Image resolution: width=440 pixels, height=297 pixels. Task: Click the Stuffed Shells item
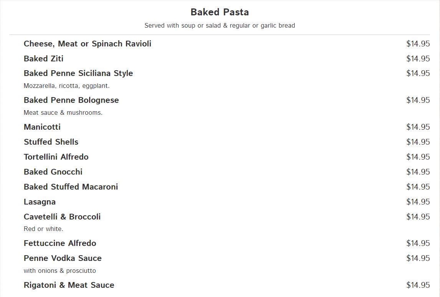pos(51,142)
